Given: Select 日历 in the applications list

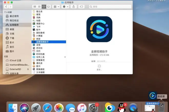Looking at the screenshot, I should (49, 51).
